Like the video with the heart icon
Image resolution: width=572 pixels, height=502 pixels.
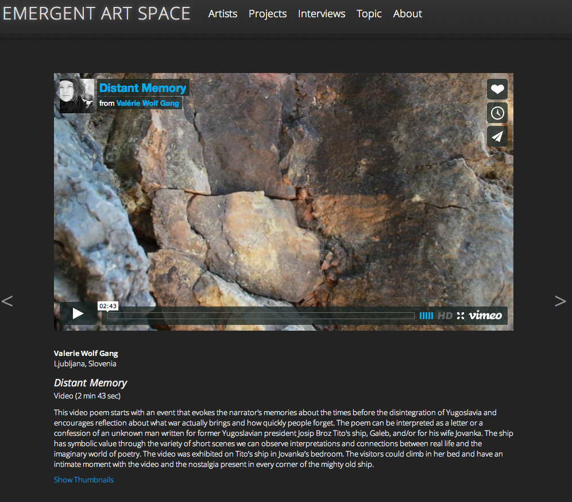497,89
